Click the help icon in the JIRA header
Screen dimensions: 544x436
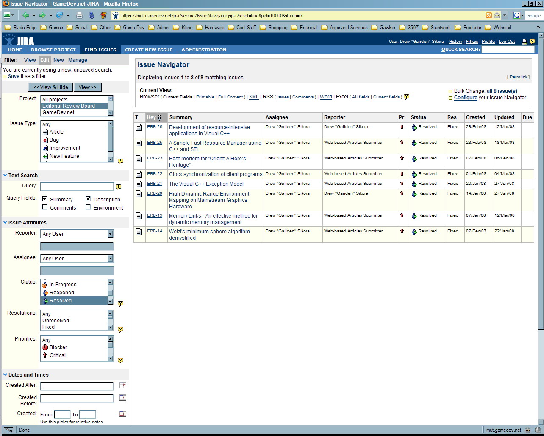(532, 42)
